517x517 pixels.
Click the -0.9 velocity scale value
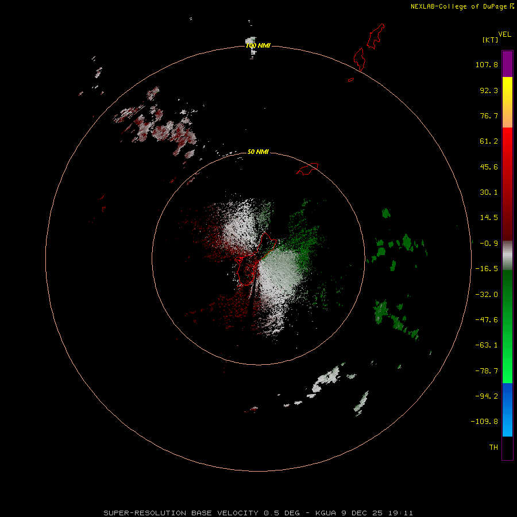pos(489,244)
